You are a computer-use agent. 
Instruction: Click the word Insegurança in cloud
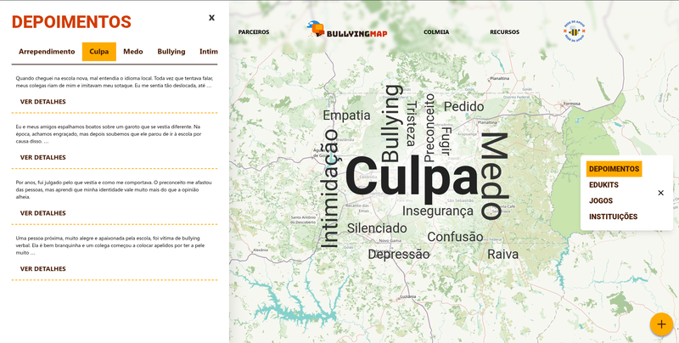(x=438, y=211)
